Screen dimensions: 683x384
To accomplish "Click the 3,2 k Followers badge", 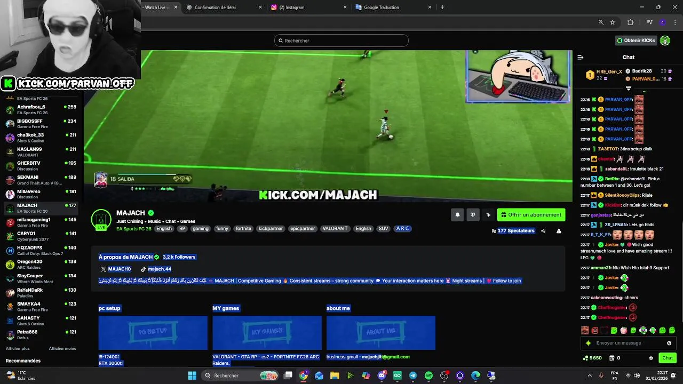I will [x=179, y=257].
